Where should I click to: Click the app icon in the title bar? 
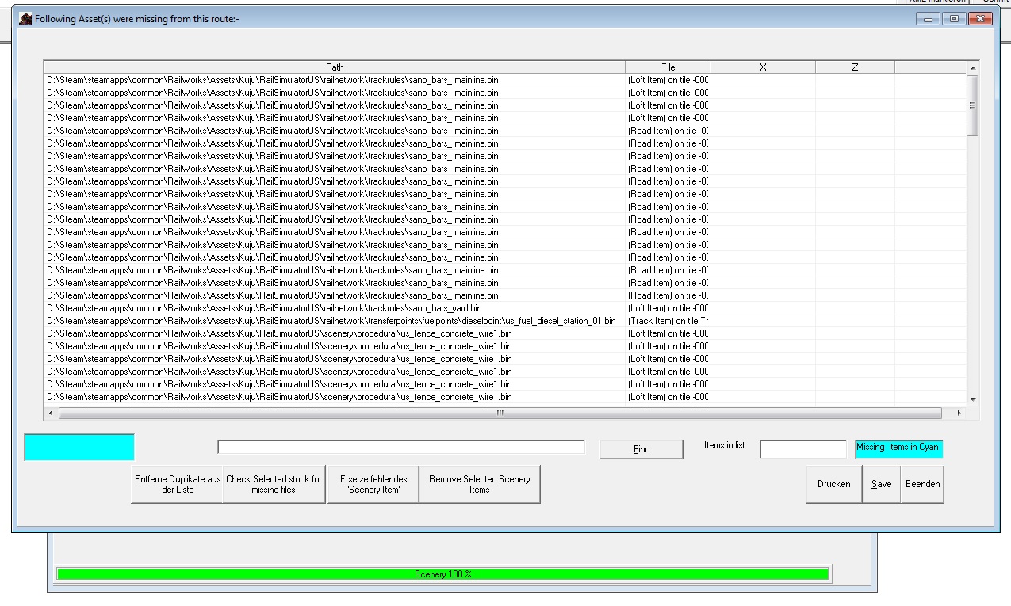pos(25,18)
